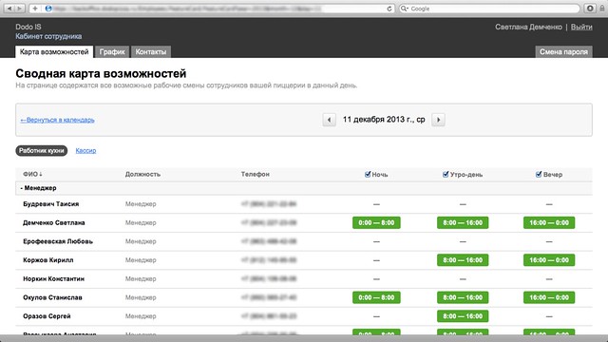Click Коржов Кирилл 8:00 — 16:00 shift
This screenshot has height=342, width=608.
[x=463, y=260]
